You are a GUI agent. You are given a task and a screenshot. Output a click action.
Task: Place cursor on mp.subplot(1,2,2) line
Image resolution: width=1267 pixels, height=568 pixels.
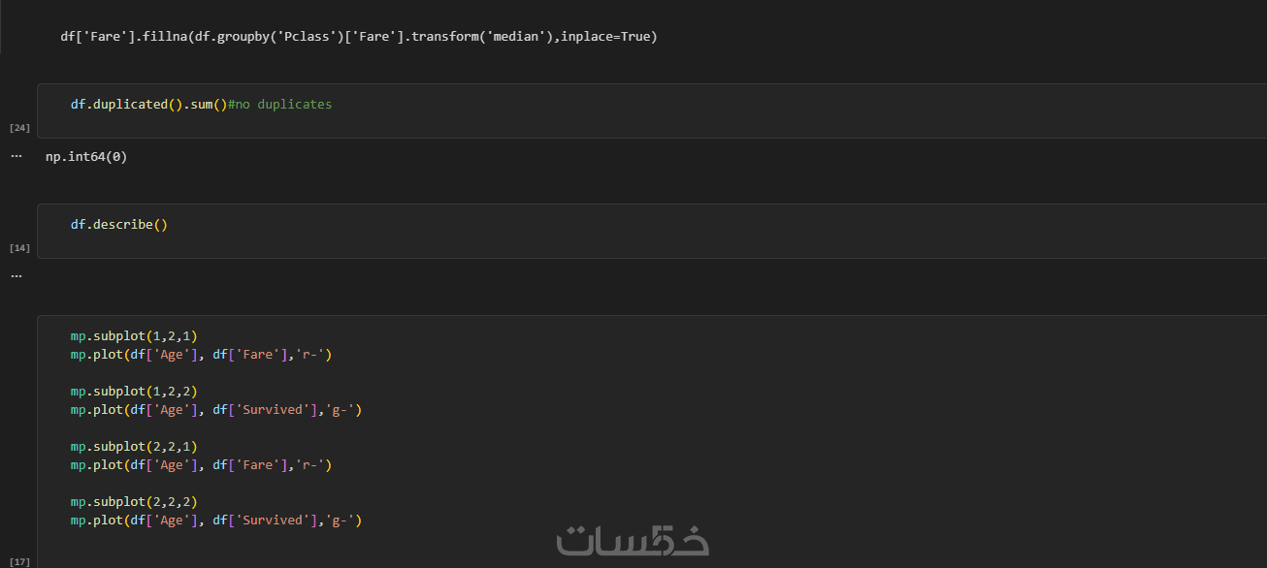pos(134,392)
